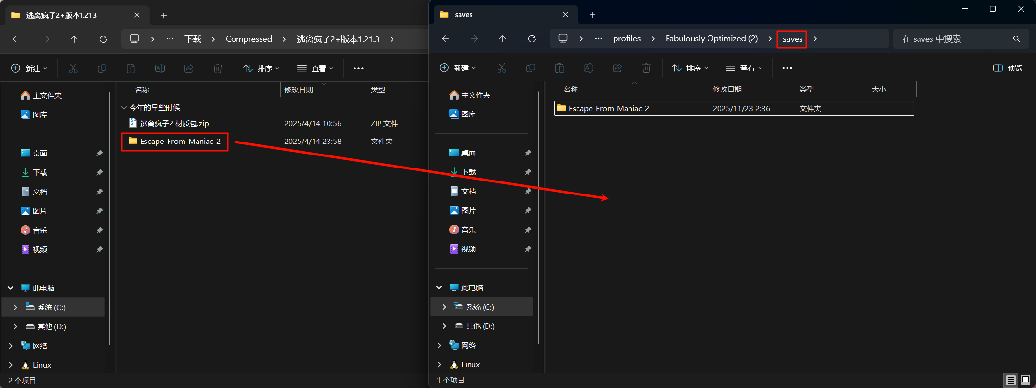Click the up-directory arrow in the left window
The height and width of the screenshot is (388, 1036).
[x=74, y=39]
